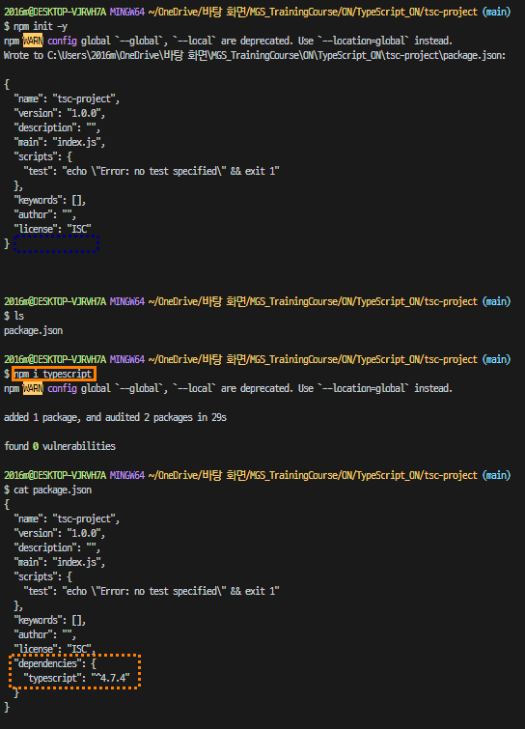Click the prompt path line above "$ npm init -y"
This screenshot has height=729, width=525.
(257, 12)
